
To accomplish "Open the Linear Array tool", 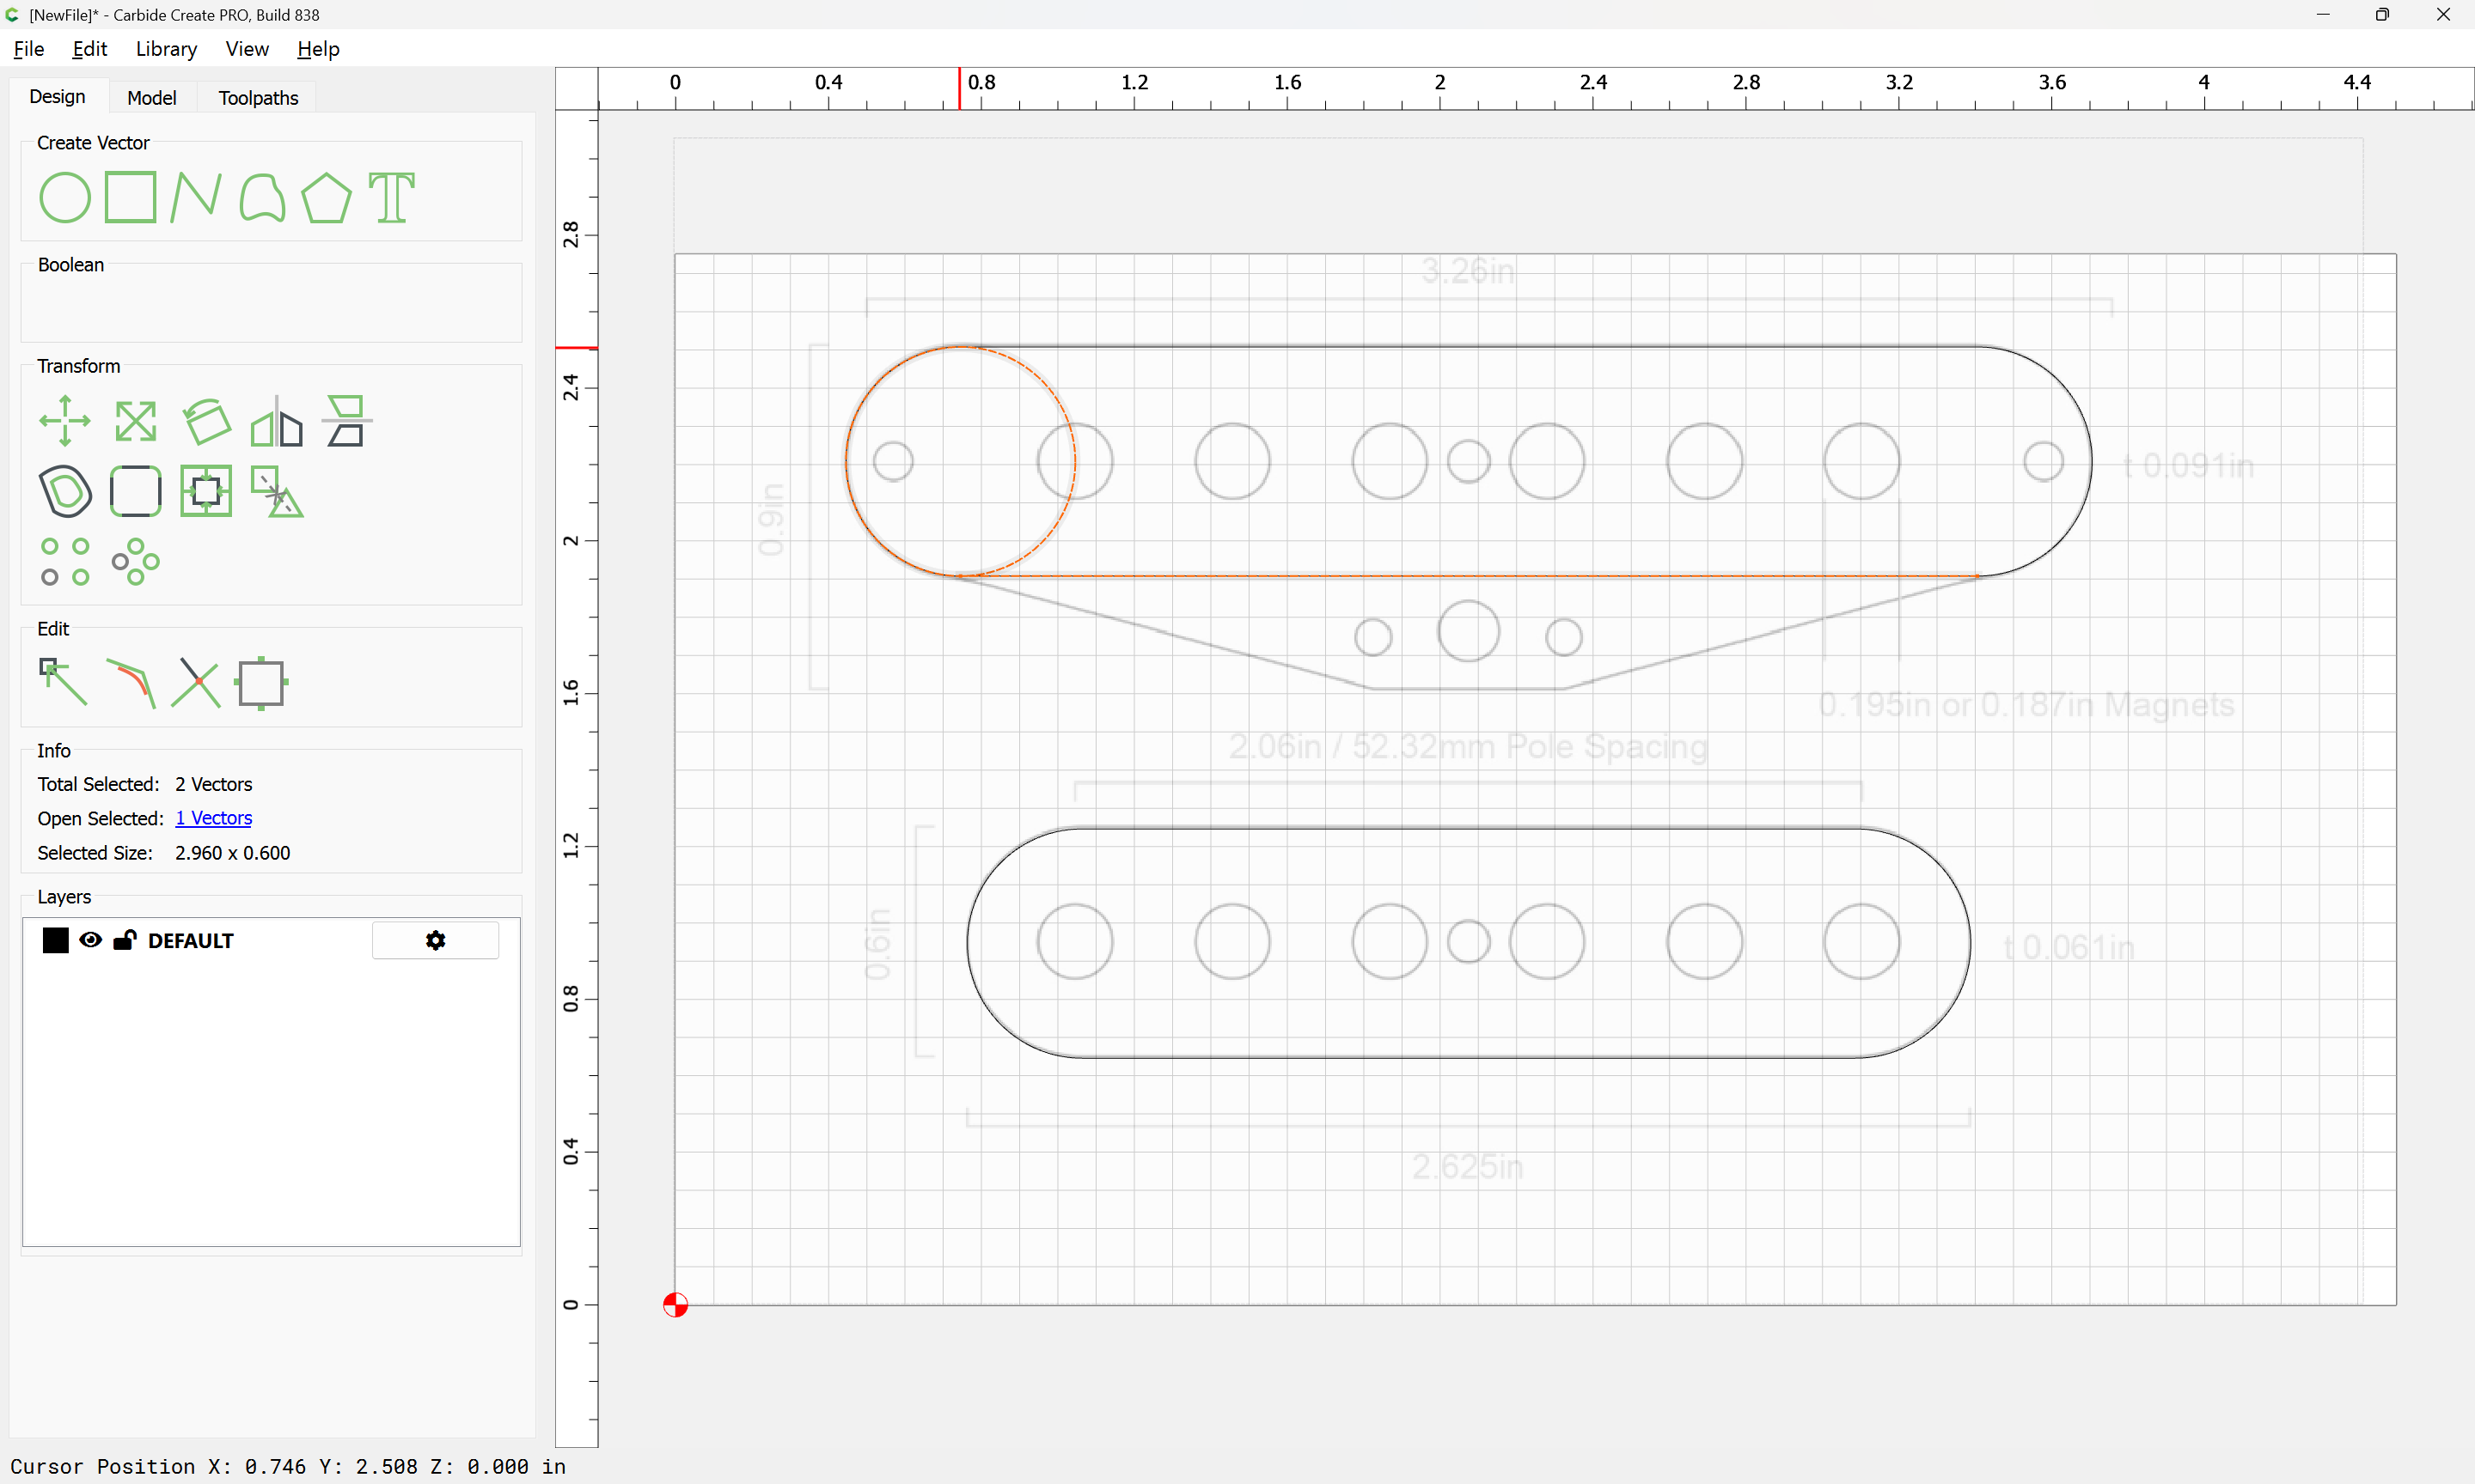I will 65,562.
